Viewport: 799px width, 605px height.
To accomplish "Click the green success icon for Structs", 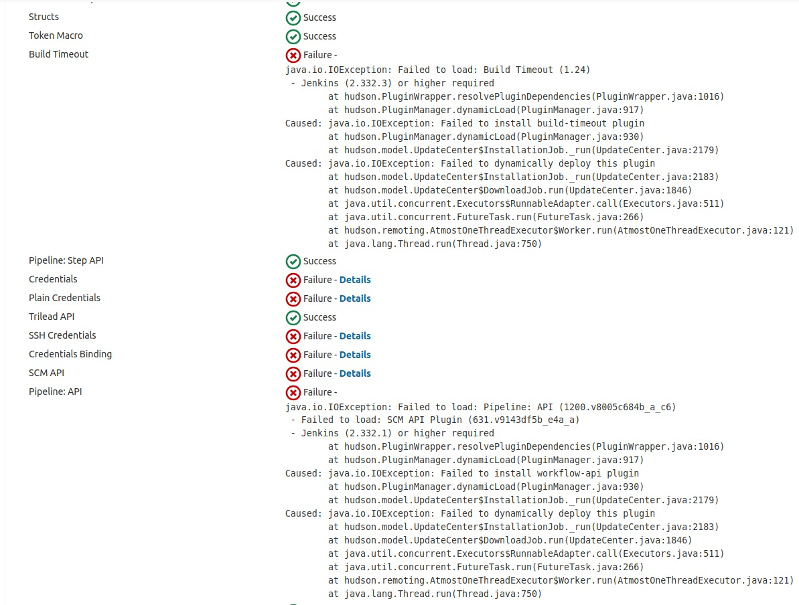I will click(293, 17).
